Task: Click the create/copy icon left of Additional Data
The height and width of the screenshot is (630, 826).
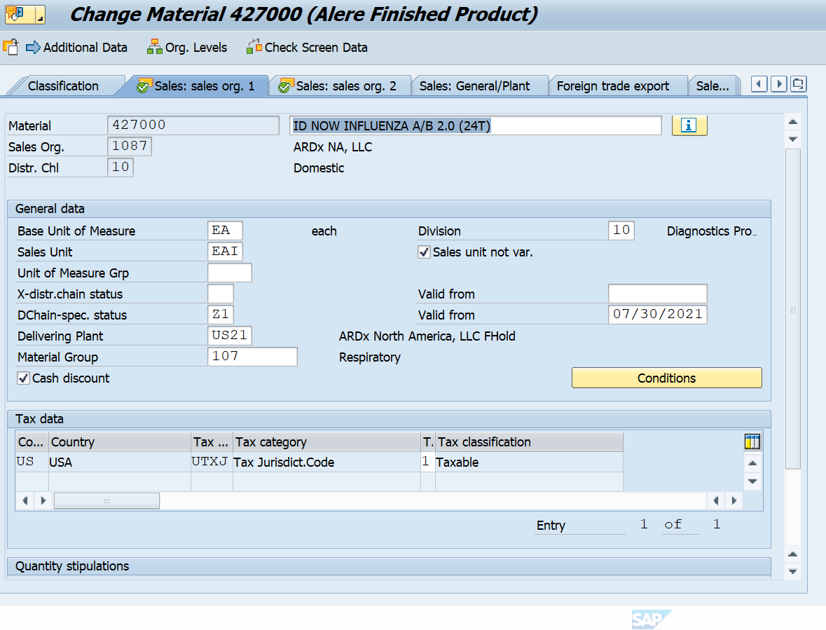Action: tap(11, 48)
